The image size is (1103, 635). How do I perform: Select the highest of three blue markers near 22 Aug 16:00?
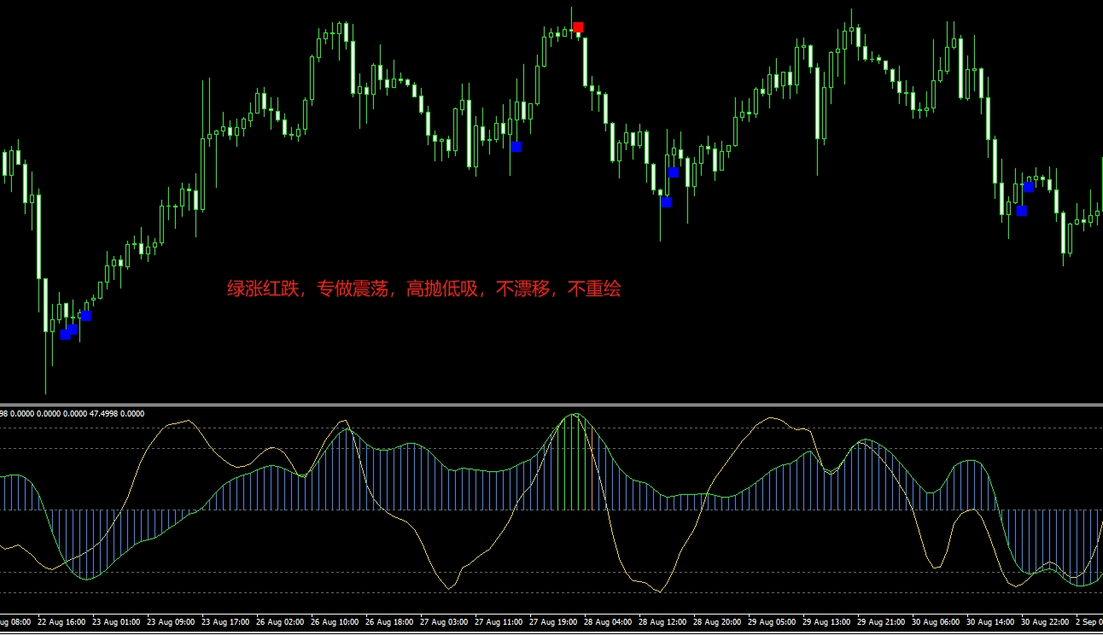click(x=86, y=316)
